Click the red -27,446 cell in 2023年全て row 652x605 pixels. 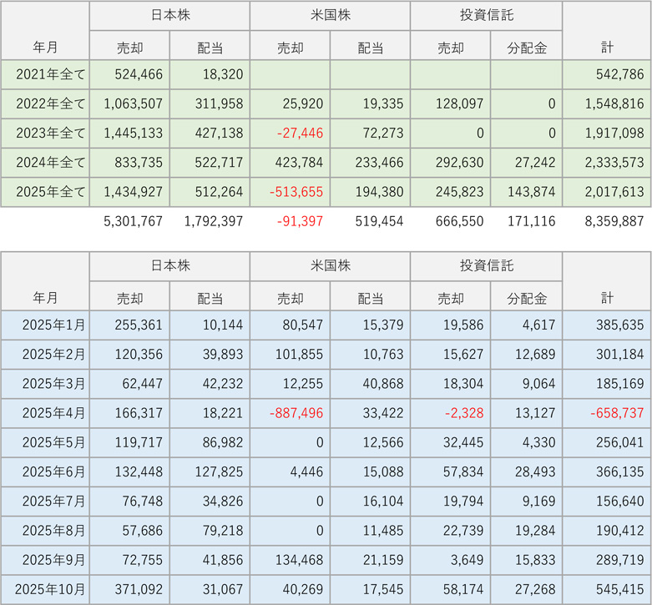(291, 134)
